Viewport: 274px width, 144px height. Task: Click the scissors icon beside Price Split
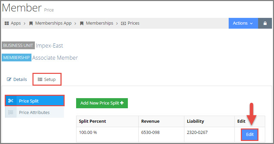[x=11, y=100]
